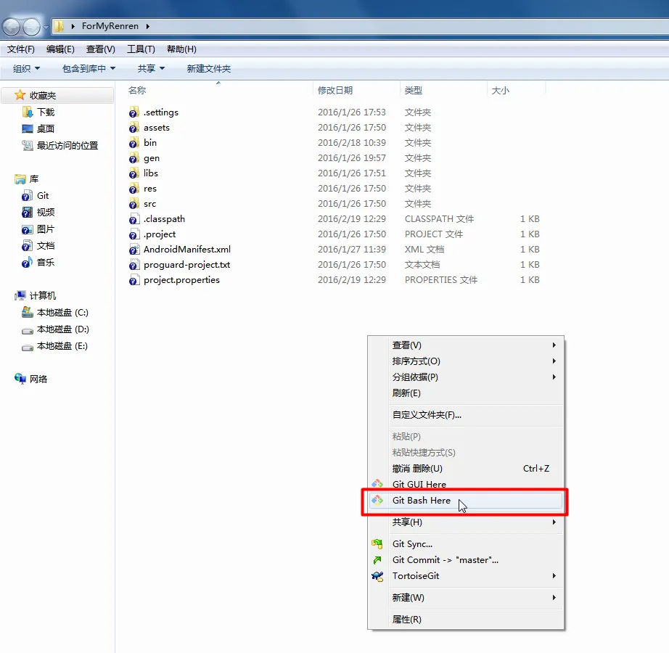Open the Tools menu (工具)
Viewport: 669px width, 653px height.
141,49
